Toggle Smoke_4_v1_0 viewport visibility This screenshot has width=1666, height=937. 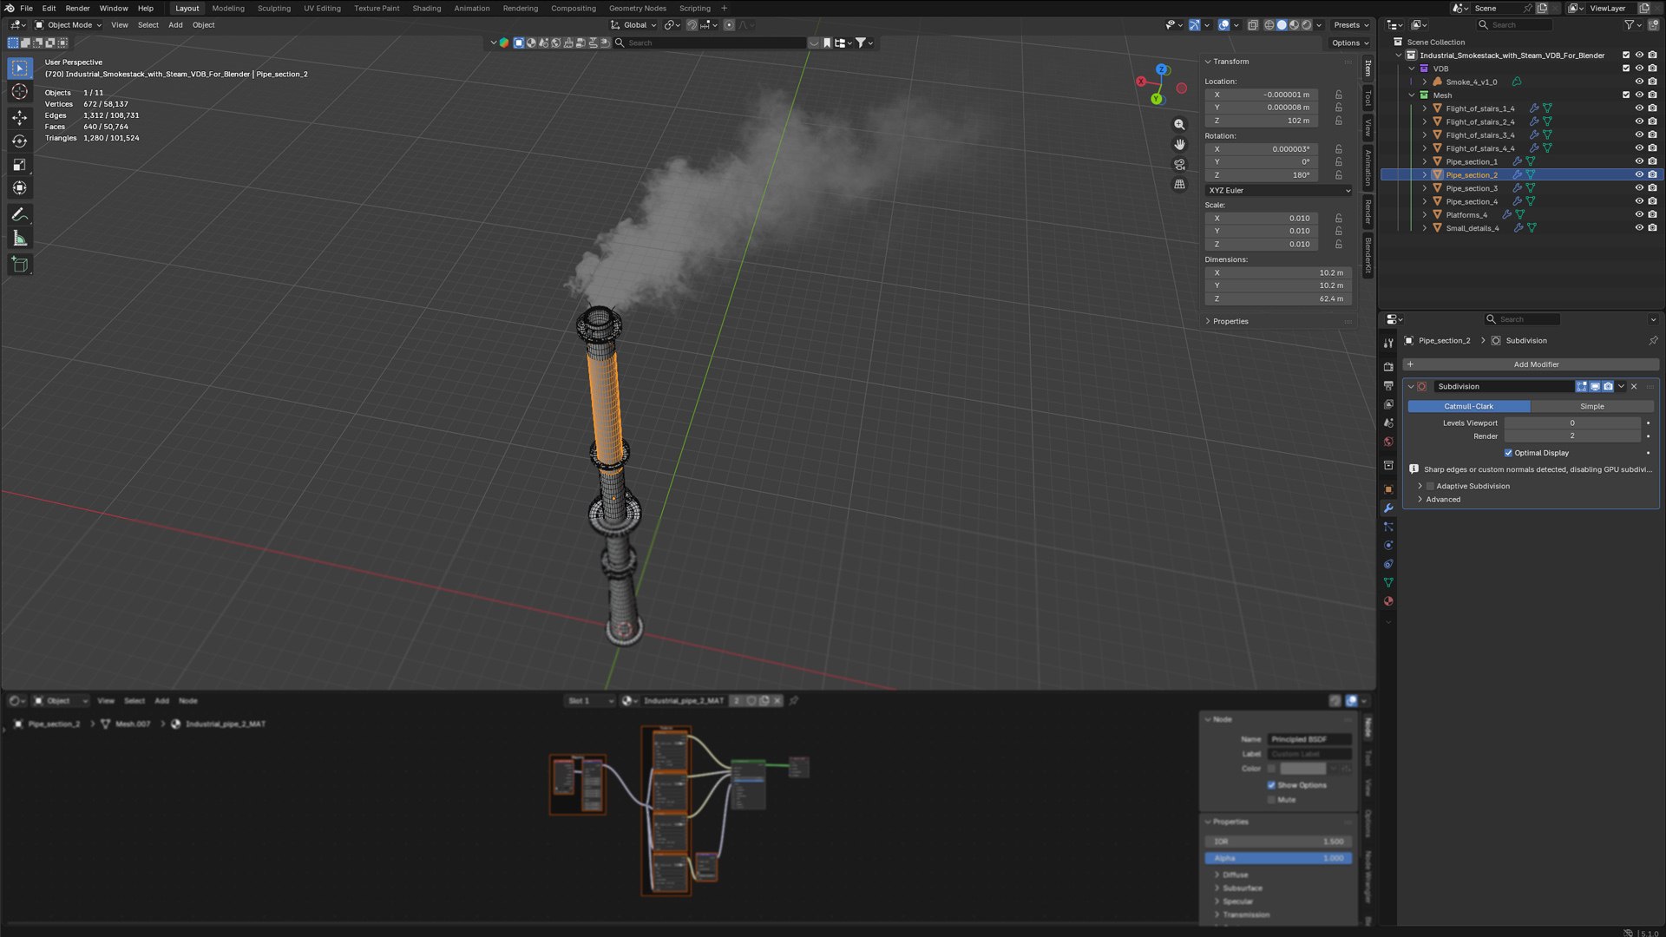pyautogui.click(x=1639, y=82)
